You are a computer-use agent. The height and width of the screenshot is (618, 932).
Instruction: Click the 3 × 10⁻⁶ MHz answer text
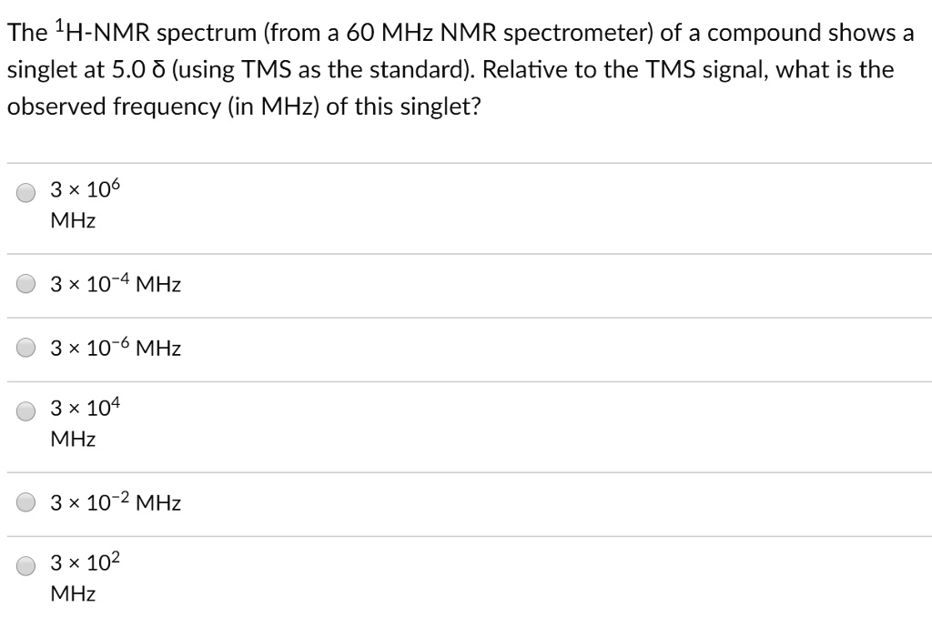[x=114, y=348]
